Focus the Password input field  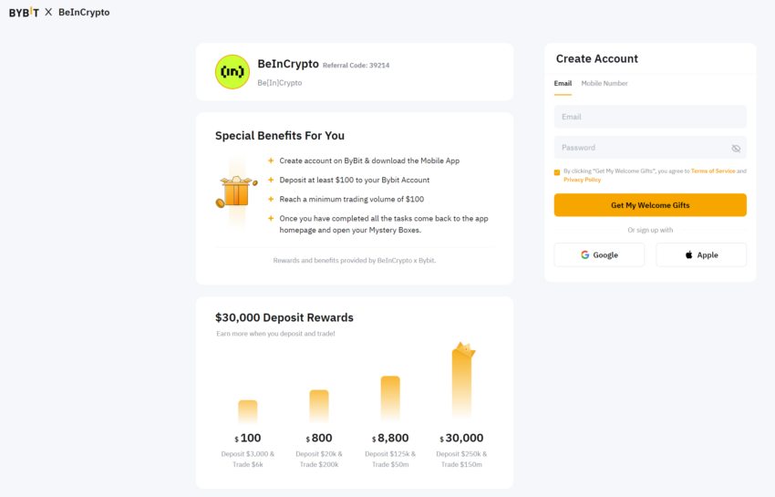pyautogui.click(x=650, y=148)
